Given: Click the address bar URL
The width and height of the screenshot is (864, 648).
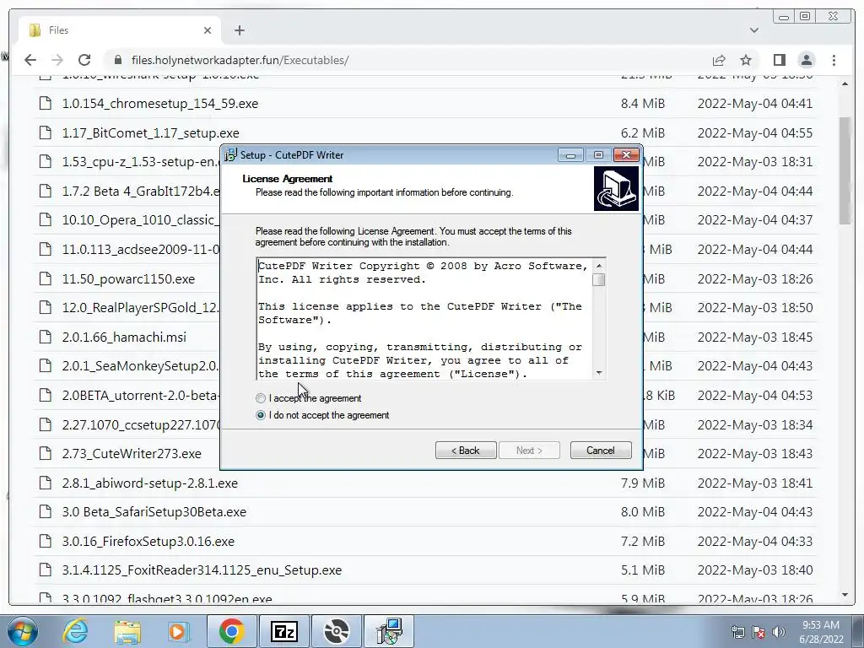Looking at the screenshot, I should (x=240, y=60).
